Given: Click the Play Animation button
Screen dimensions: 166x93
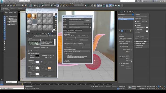Looking at the screenshot, I should (152, 87).
